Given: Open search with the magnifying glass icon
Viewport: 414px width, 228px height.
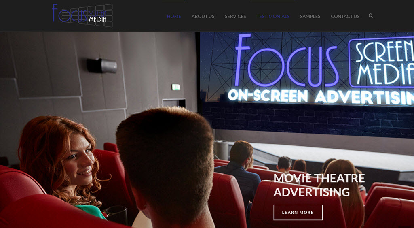Looking at the screenshot, I should point(371,16).
